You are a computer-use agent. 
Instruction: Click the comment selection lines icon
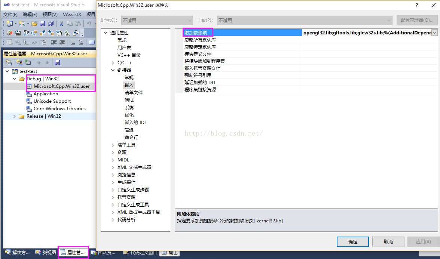coord(73,42)
